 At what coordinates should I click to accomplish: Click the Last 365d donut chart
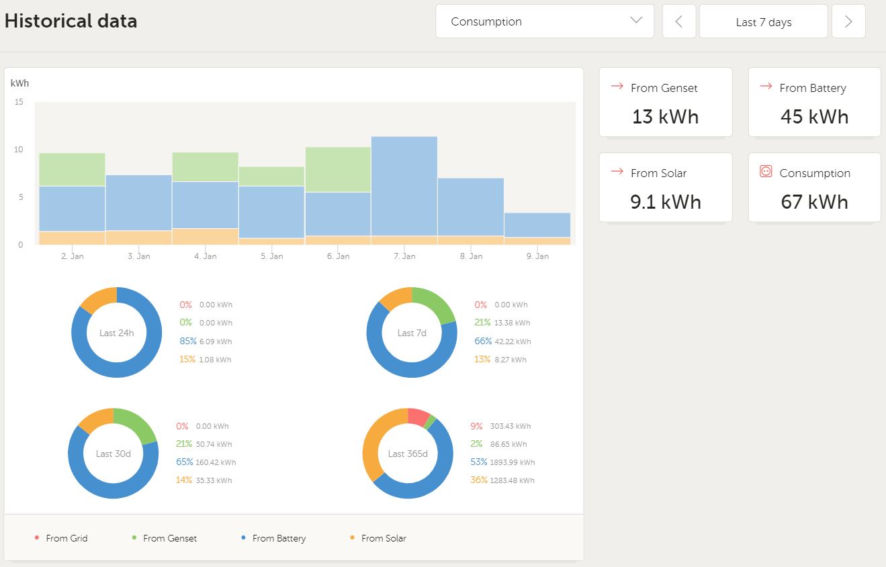(408, 454)
